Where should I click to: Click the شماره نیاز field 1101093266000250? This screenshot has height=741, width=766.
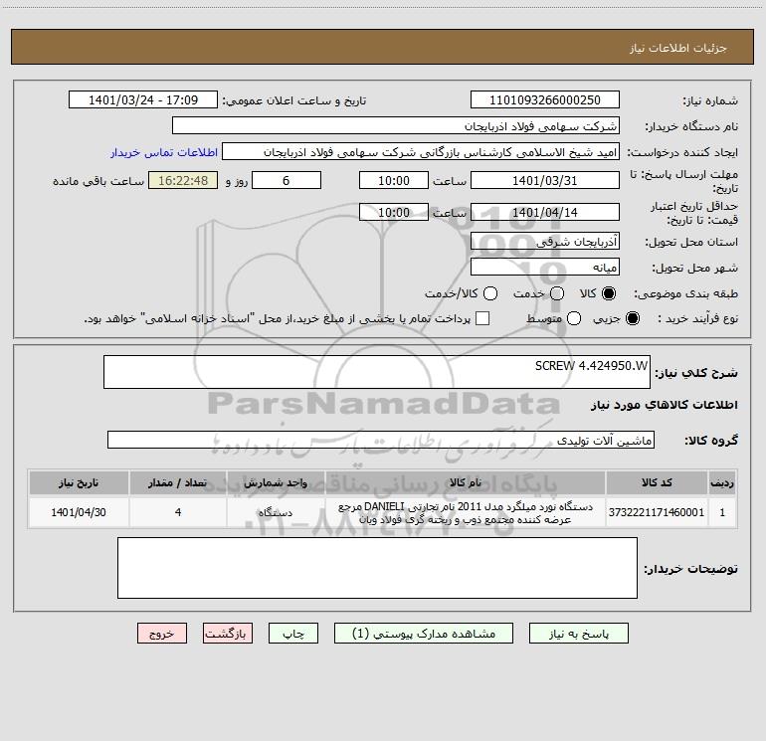[545, 100]
